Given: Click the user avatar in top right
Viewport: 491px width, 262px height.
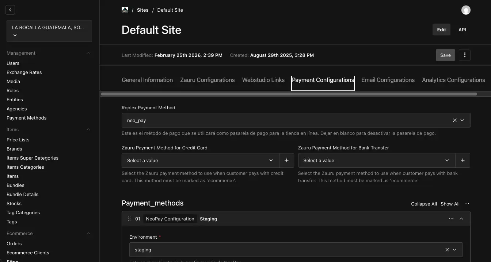Looking at the screenshot, I should (x=466, y=10).
